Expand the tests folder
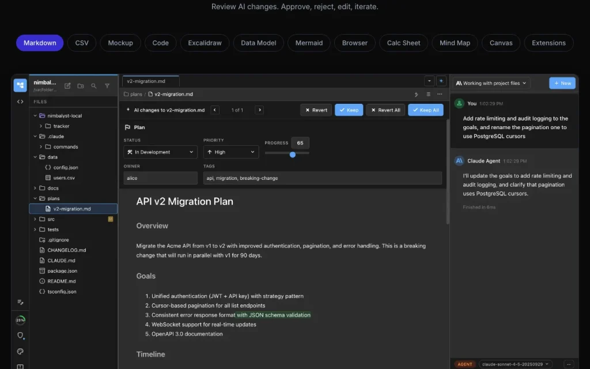Screen dimensions: 590x369 35,229
